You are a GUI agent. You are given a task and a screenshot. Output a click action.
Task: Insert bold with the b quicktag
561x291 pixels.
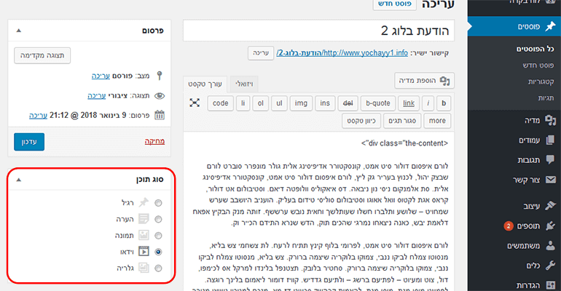click(x=444, y=103)
